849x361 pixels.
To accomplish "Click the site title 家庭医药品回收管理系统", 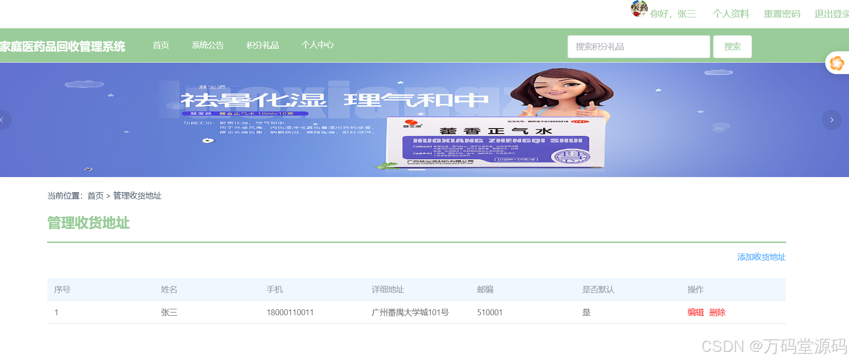I will pos(62,47).
